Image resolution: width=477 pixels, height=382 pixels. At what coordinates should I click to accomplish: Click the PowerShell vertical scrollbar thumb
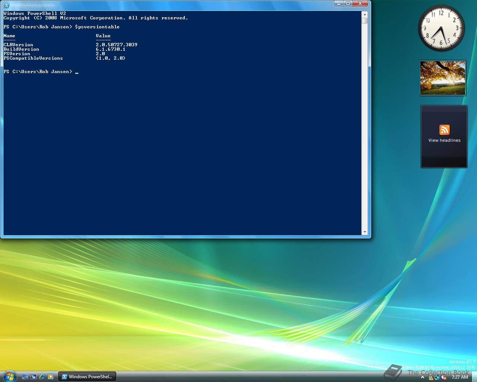pos(364,21)
